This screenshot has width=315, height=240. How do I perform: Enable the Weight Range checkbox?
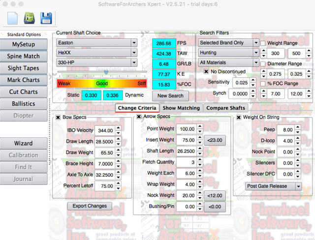coord(263,43)
